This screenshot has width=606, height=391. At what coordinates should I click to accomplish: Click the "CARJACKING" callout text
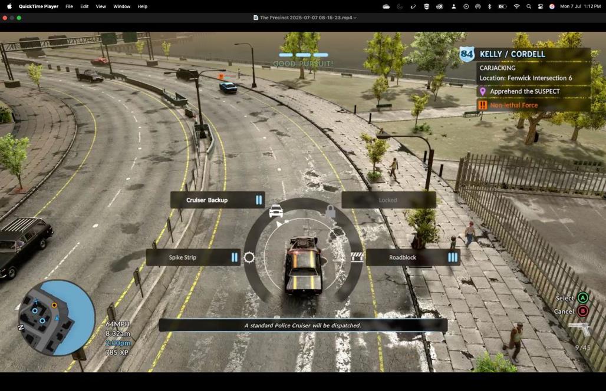pyautogui.click(x=498, y=68)
